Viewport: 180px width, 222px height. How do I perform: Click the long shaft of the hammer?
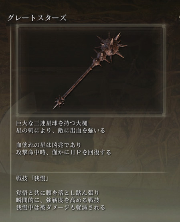[x=78, y=82]
